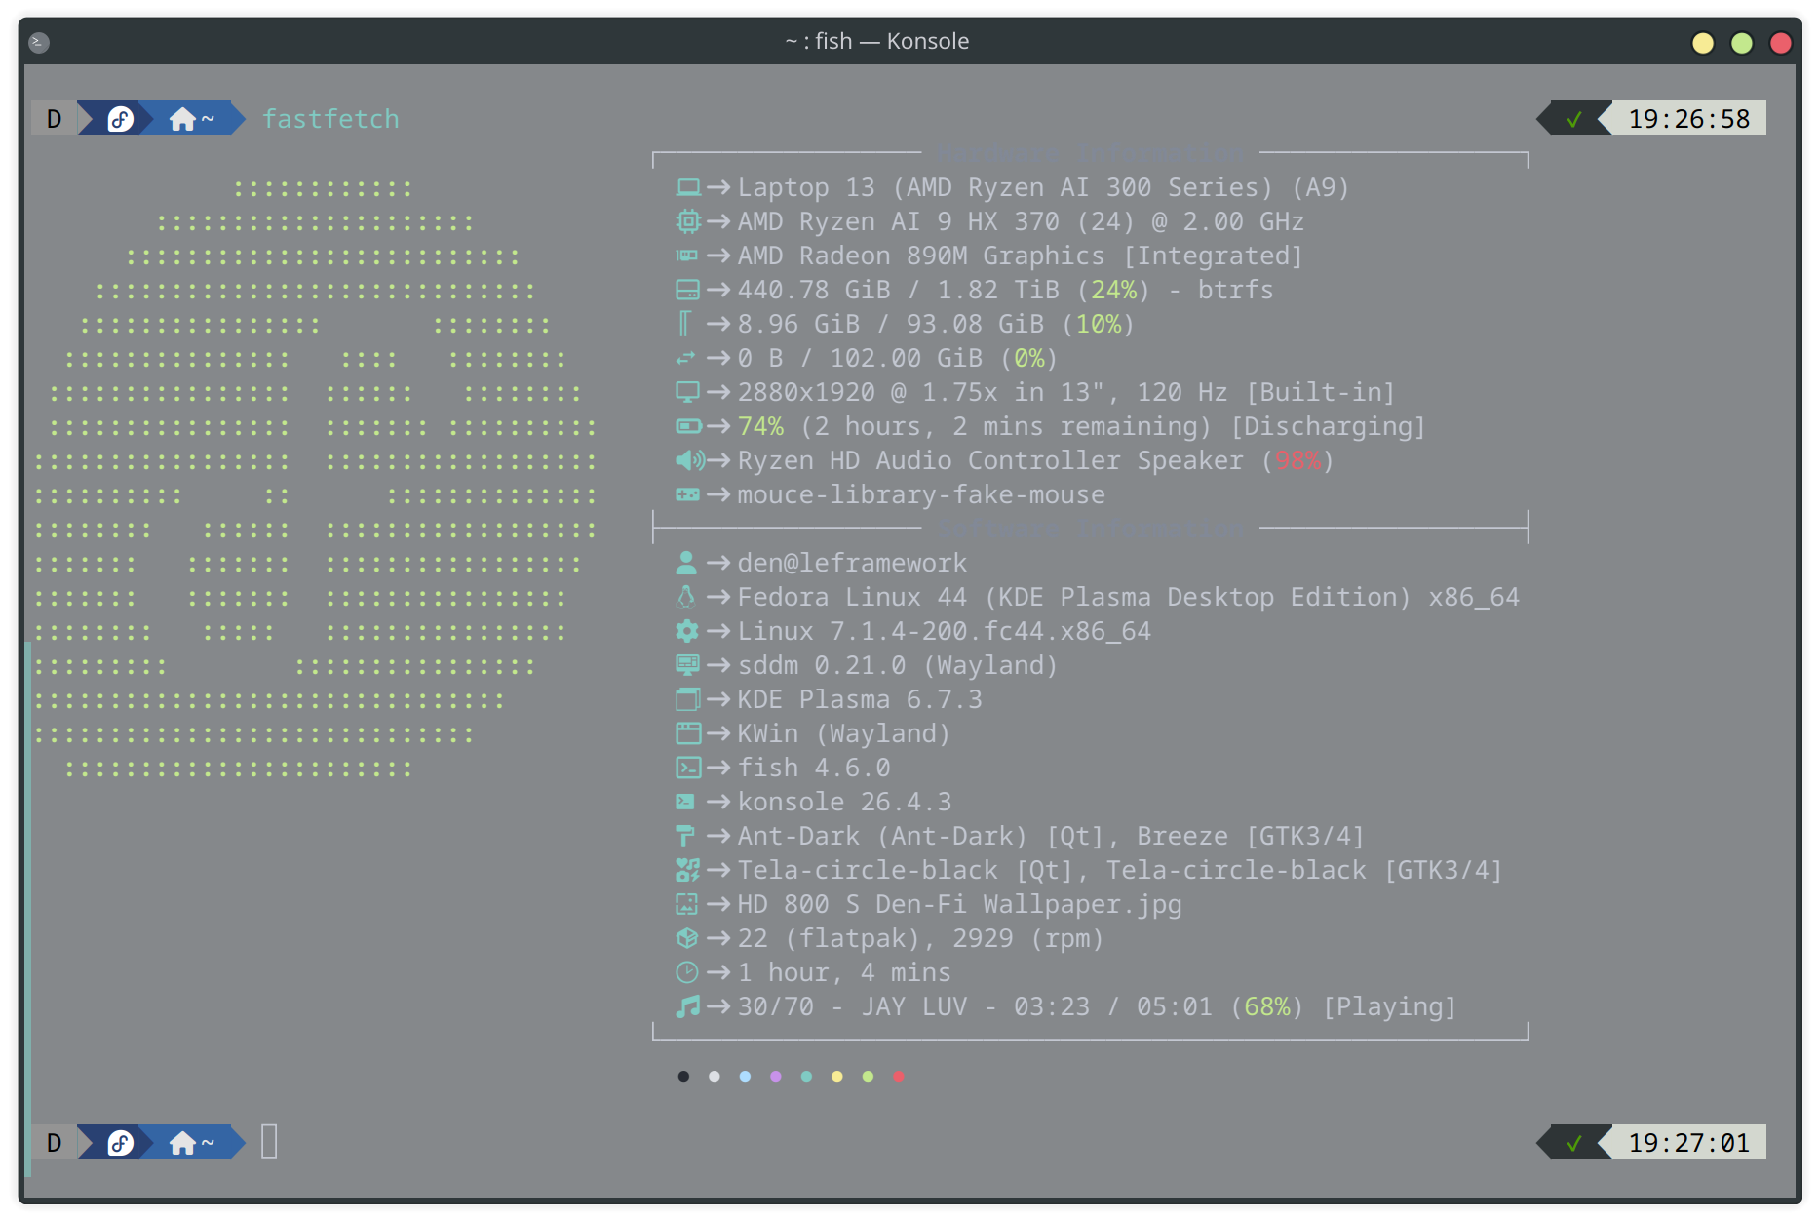Viewport: 1819px width, 1222px height.
Task: Click the terminal cursor block at the prompt
Action: click(x=269, y=1142)
